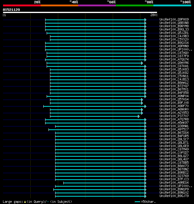194x204 pixels.
Task: Open the UniRef100_Q5TKG4 hit
Action: [x=174, y=99]
